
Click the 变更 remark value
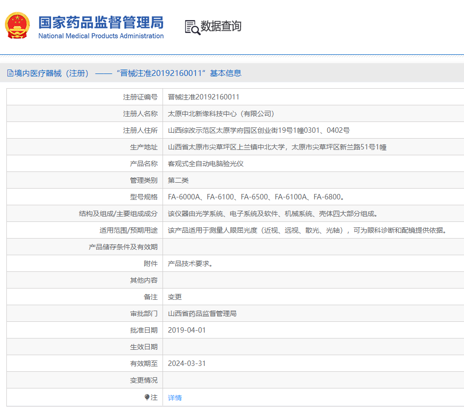point(175,297)
